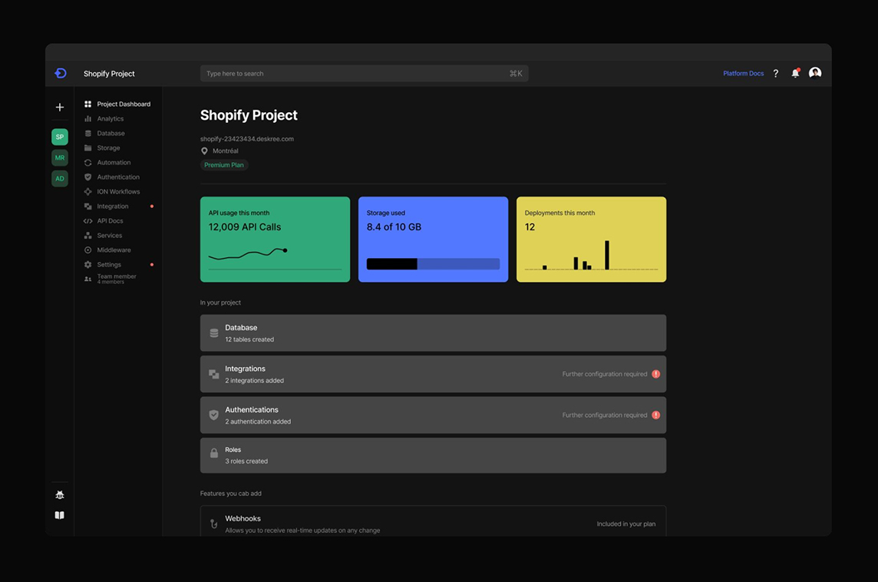Click the 'Montréal' location text
The width and height of the screenshot is (878, 582).
[225, 151]
